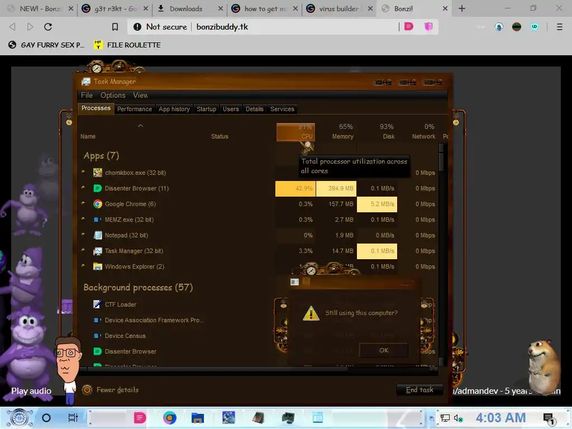This screenshot has width=572, height=429.
Task: Expand the MEMZ.exe process row
Action: [x=83, y=219]
